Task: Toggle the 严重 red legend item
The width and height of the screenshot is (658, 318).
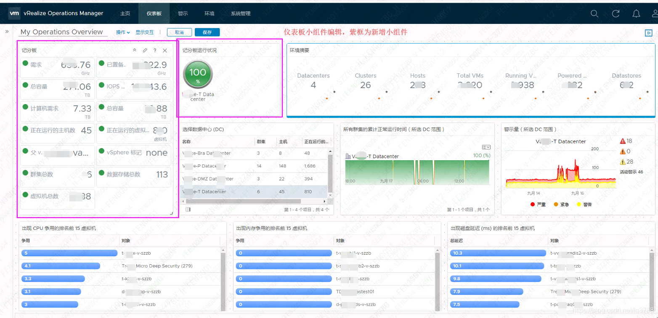Action: coord(538,204)
